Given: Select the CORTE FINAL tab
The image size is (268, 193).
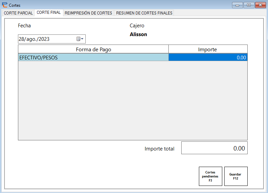Looking at the screenshot, I should 49,12.
